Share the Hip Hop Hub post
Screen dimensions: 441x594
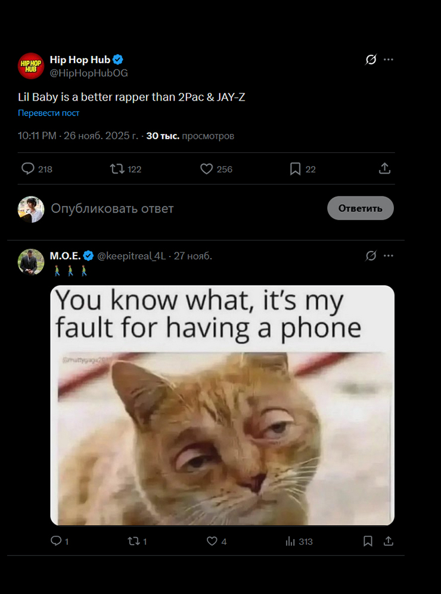(x=384, y=169)
